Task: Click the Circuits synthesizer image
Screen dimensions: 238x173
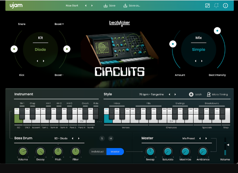Action: point(120,49)
